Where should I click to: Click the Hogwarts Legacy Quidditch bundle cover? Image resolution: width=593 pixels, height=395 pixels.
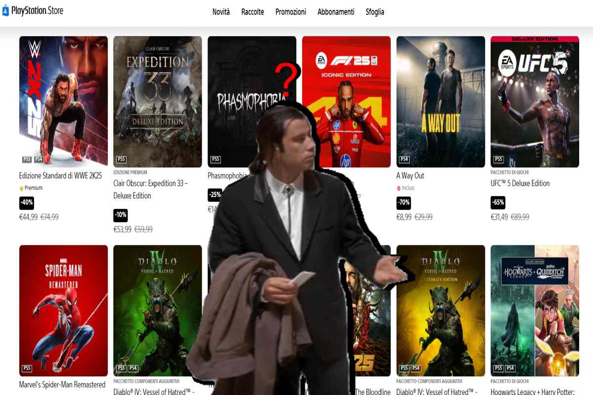click(535, 311)
